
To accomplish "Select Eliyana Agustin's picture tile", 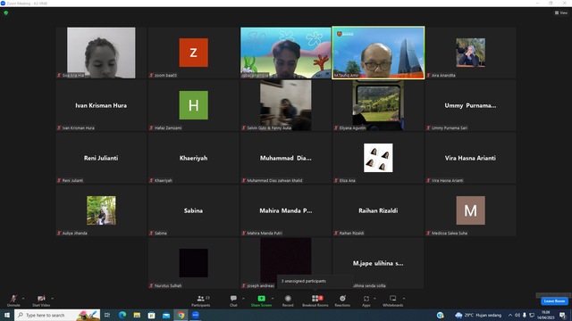I will (x=378, y=105).
